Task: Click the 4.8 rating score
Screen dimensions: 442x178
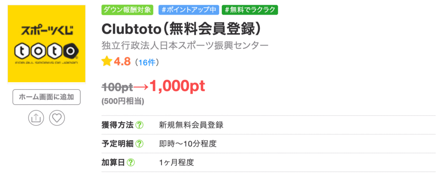Action: pyautogui.click(x=122, y=62)
